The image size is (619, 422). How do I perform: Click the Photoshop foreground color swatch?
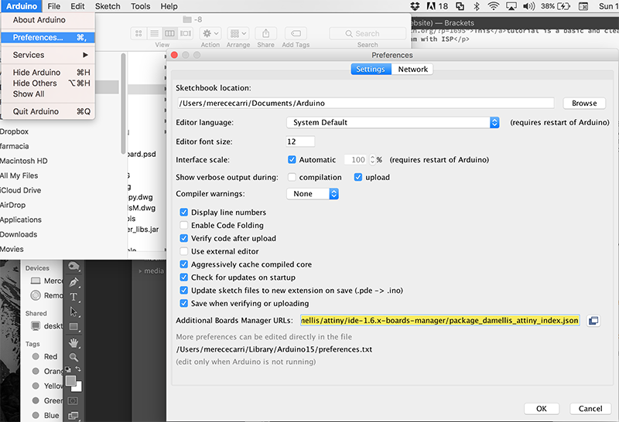click(70, 380)
